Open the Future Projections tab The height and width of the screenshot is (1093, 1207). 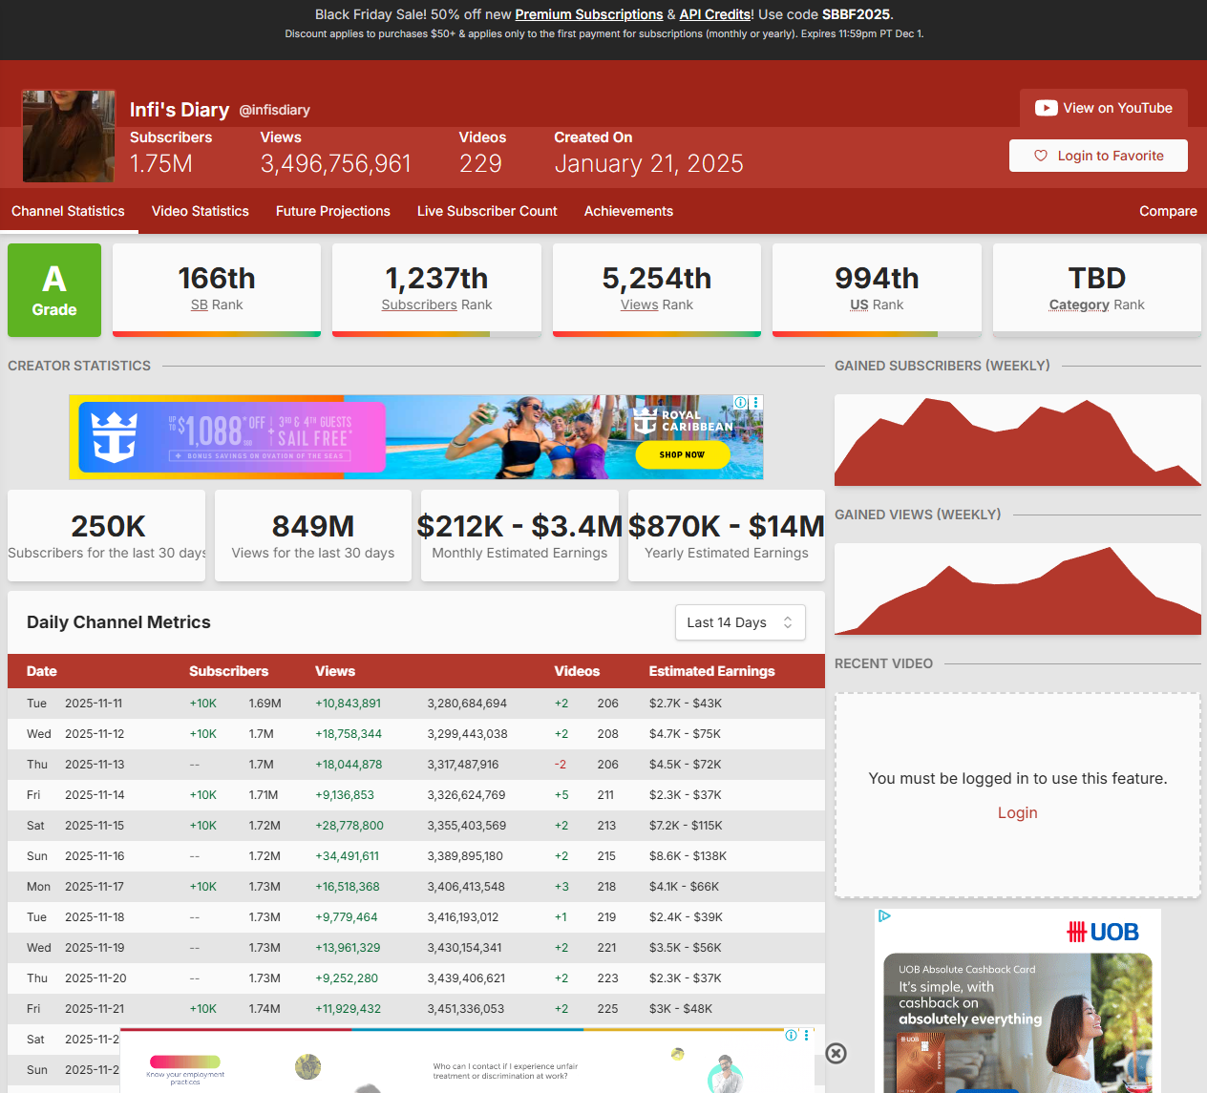[332, 211]
